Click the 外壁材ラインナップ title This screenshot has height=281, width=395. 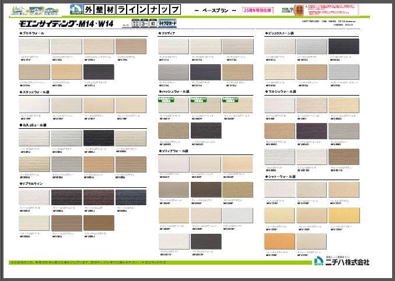click(x=132, y=10)
